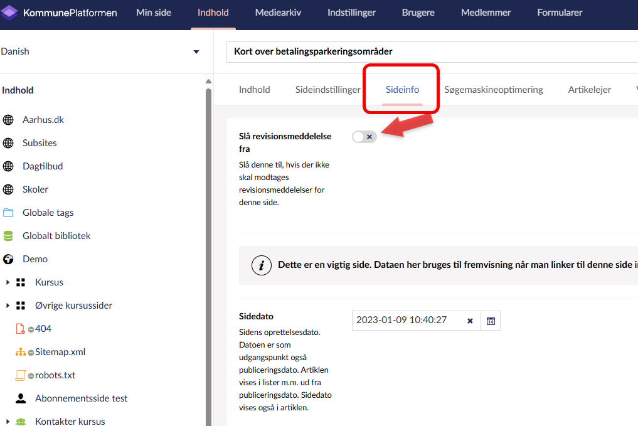Click the grid icon next to Kursus

(21, 282)
